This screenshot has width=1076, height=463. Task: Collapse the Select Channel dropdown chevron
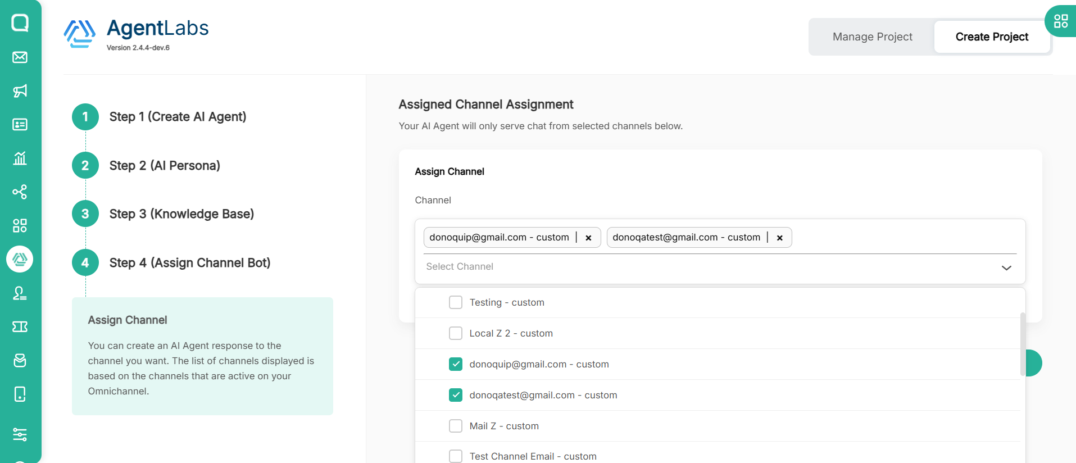pos(1006,267)
